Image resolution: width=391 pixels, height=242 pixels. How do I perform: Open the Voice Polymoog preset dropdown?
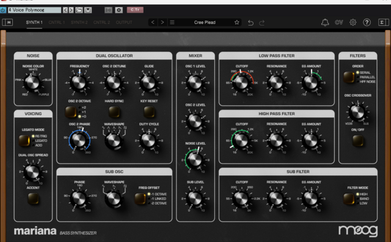(x=34, y=10)
